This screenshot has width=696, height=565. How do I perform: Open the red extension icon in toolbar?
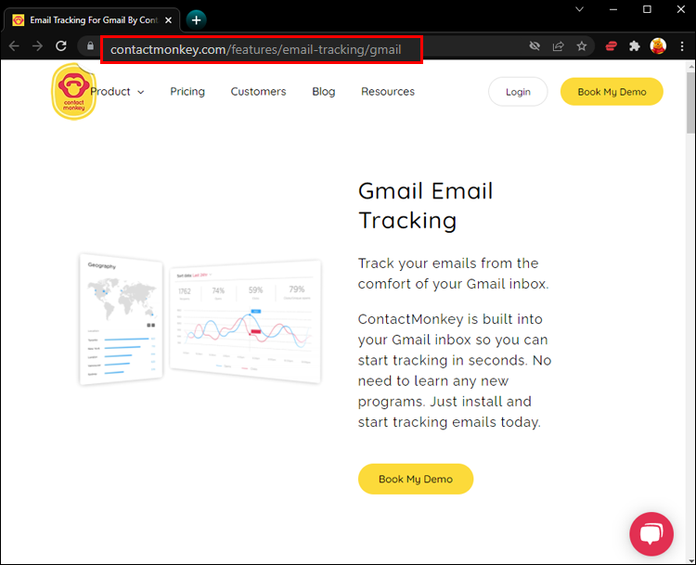click(x=612, y=46)
